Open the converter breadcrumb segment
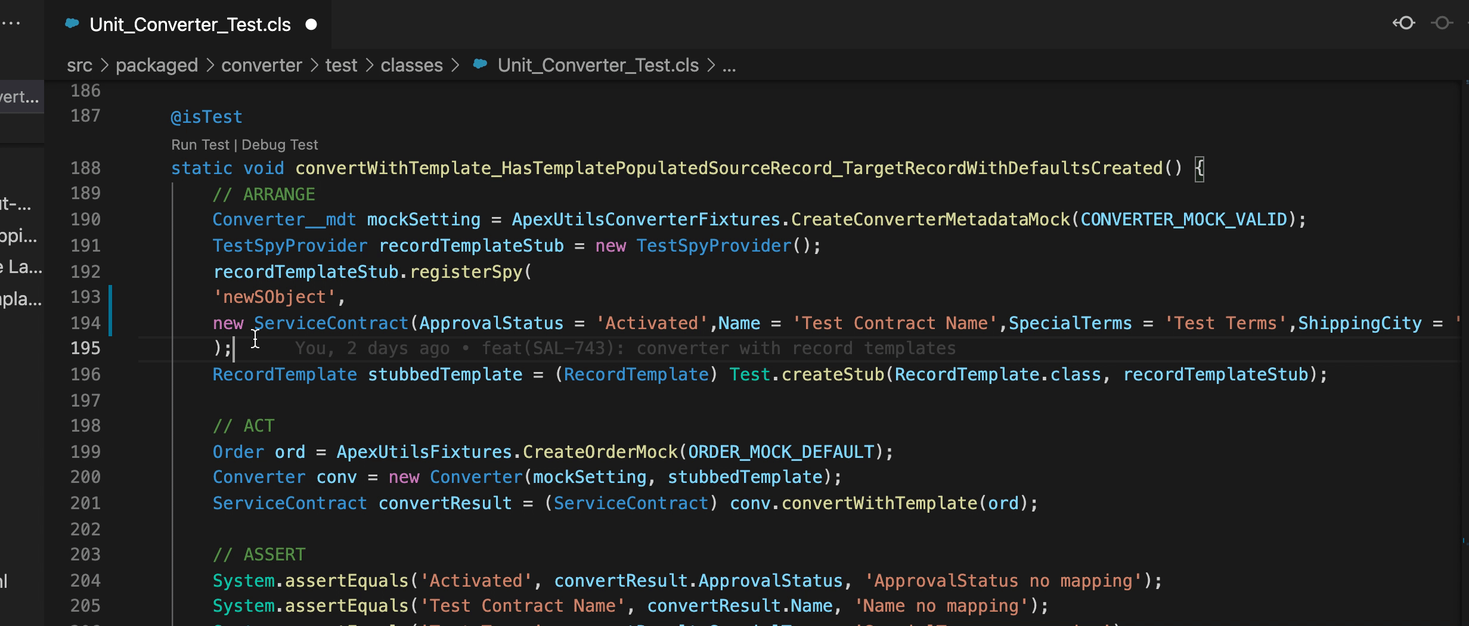Image resolution: width=1469 pixels, height=626 pixels. click(x=262, y=65)
